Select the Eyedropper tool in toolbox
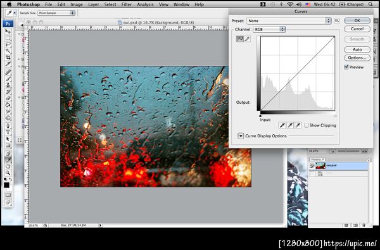Viewport: 380px width, 250px height. [x=8, y=159]
